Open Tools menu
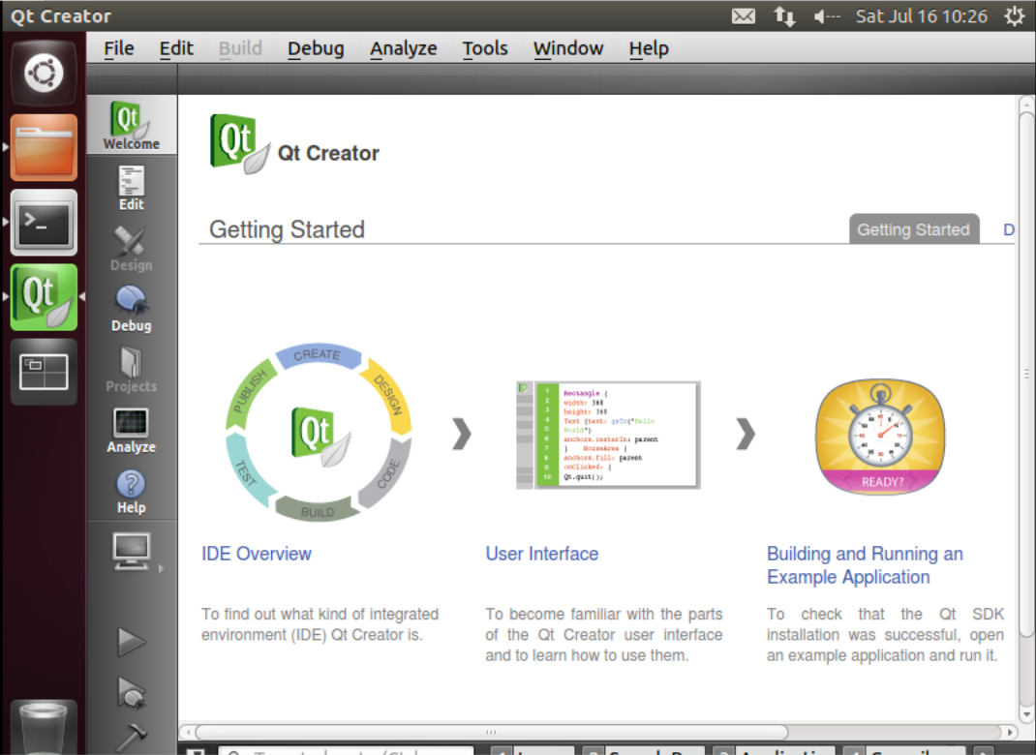1036x755 pixels. tap(485, 48)
